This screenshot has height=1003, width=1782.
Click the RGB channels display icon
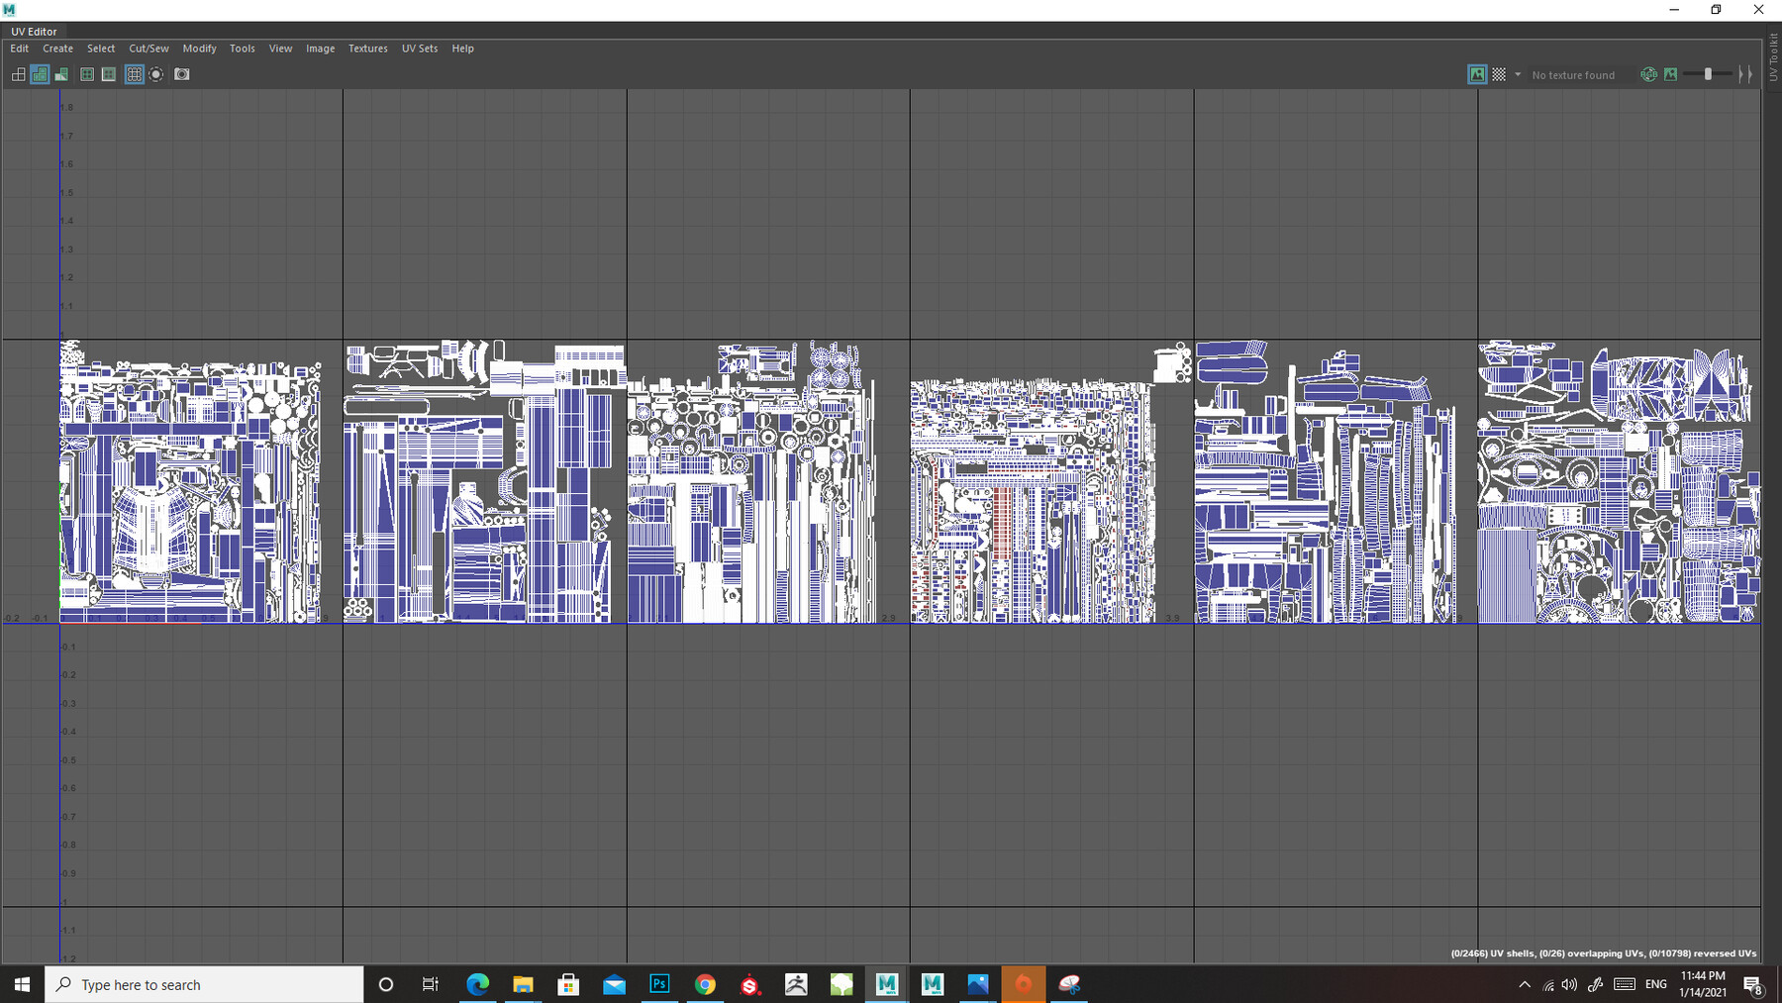1648,74
